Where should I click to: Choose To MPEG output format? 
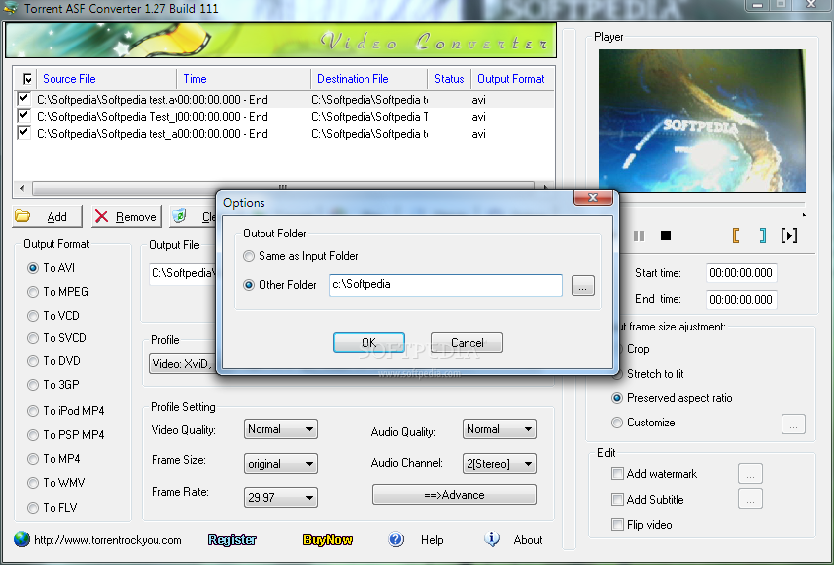click(x=33, y=292)
